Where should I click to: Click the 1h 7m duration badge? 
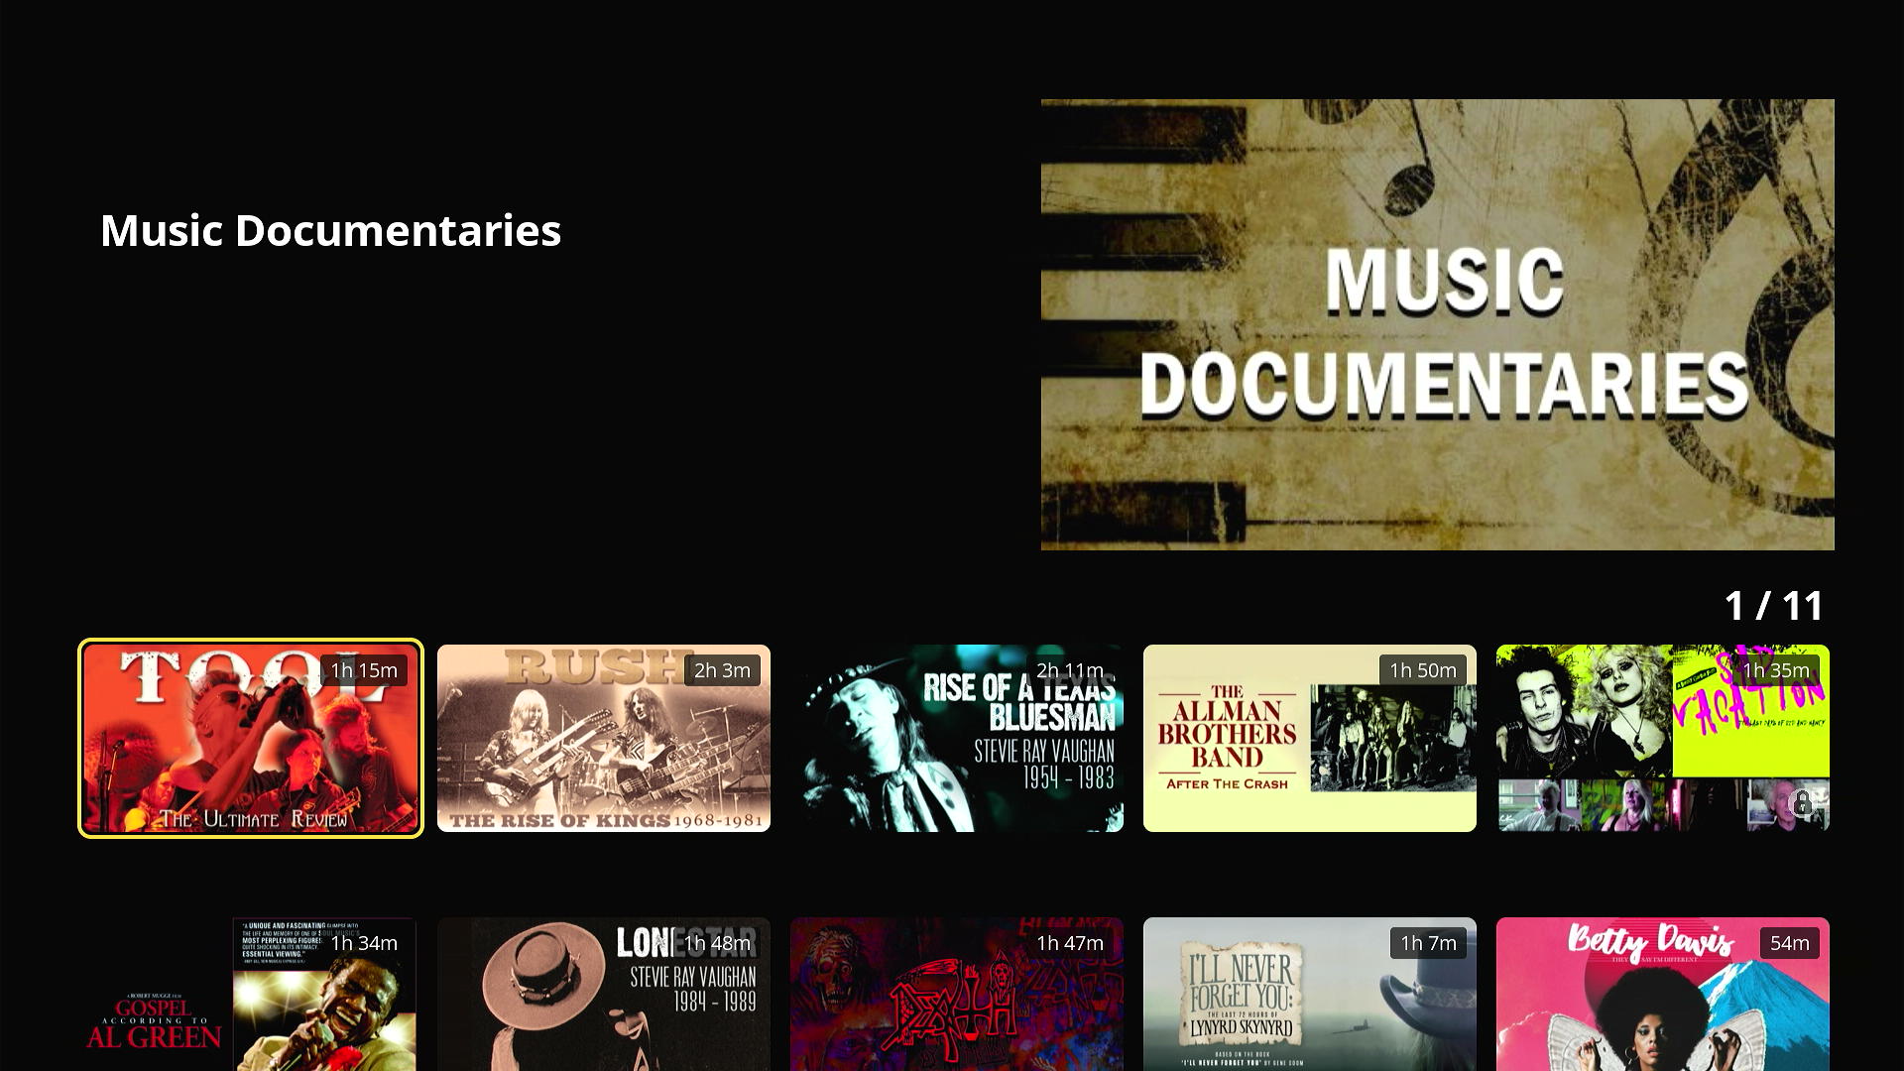pos(1428,943)
